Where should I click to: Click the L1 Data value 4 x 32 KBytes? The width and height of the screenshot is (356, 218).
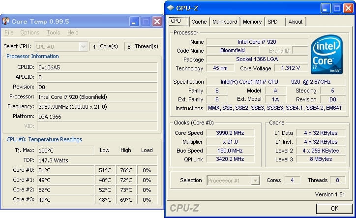point(321,133)
